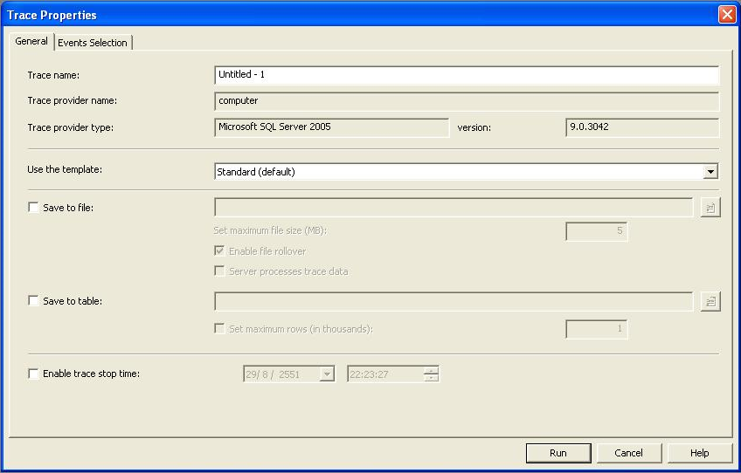
Task: Click the stop time spinner arrows
Action: (431, 374)
